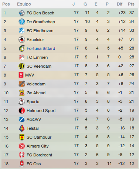The image size is (139, 169).
Task: Click the Excelsior club logo
Action: [x=22, y=40]
